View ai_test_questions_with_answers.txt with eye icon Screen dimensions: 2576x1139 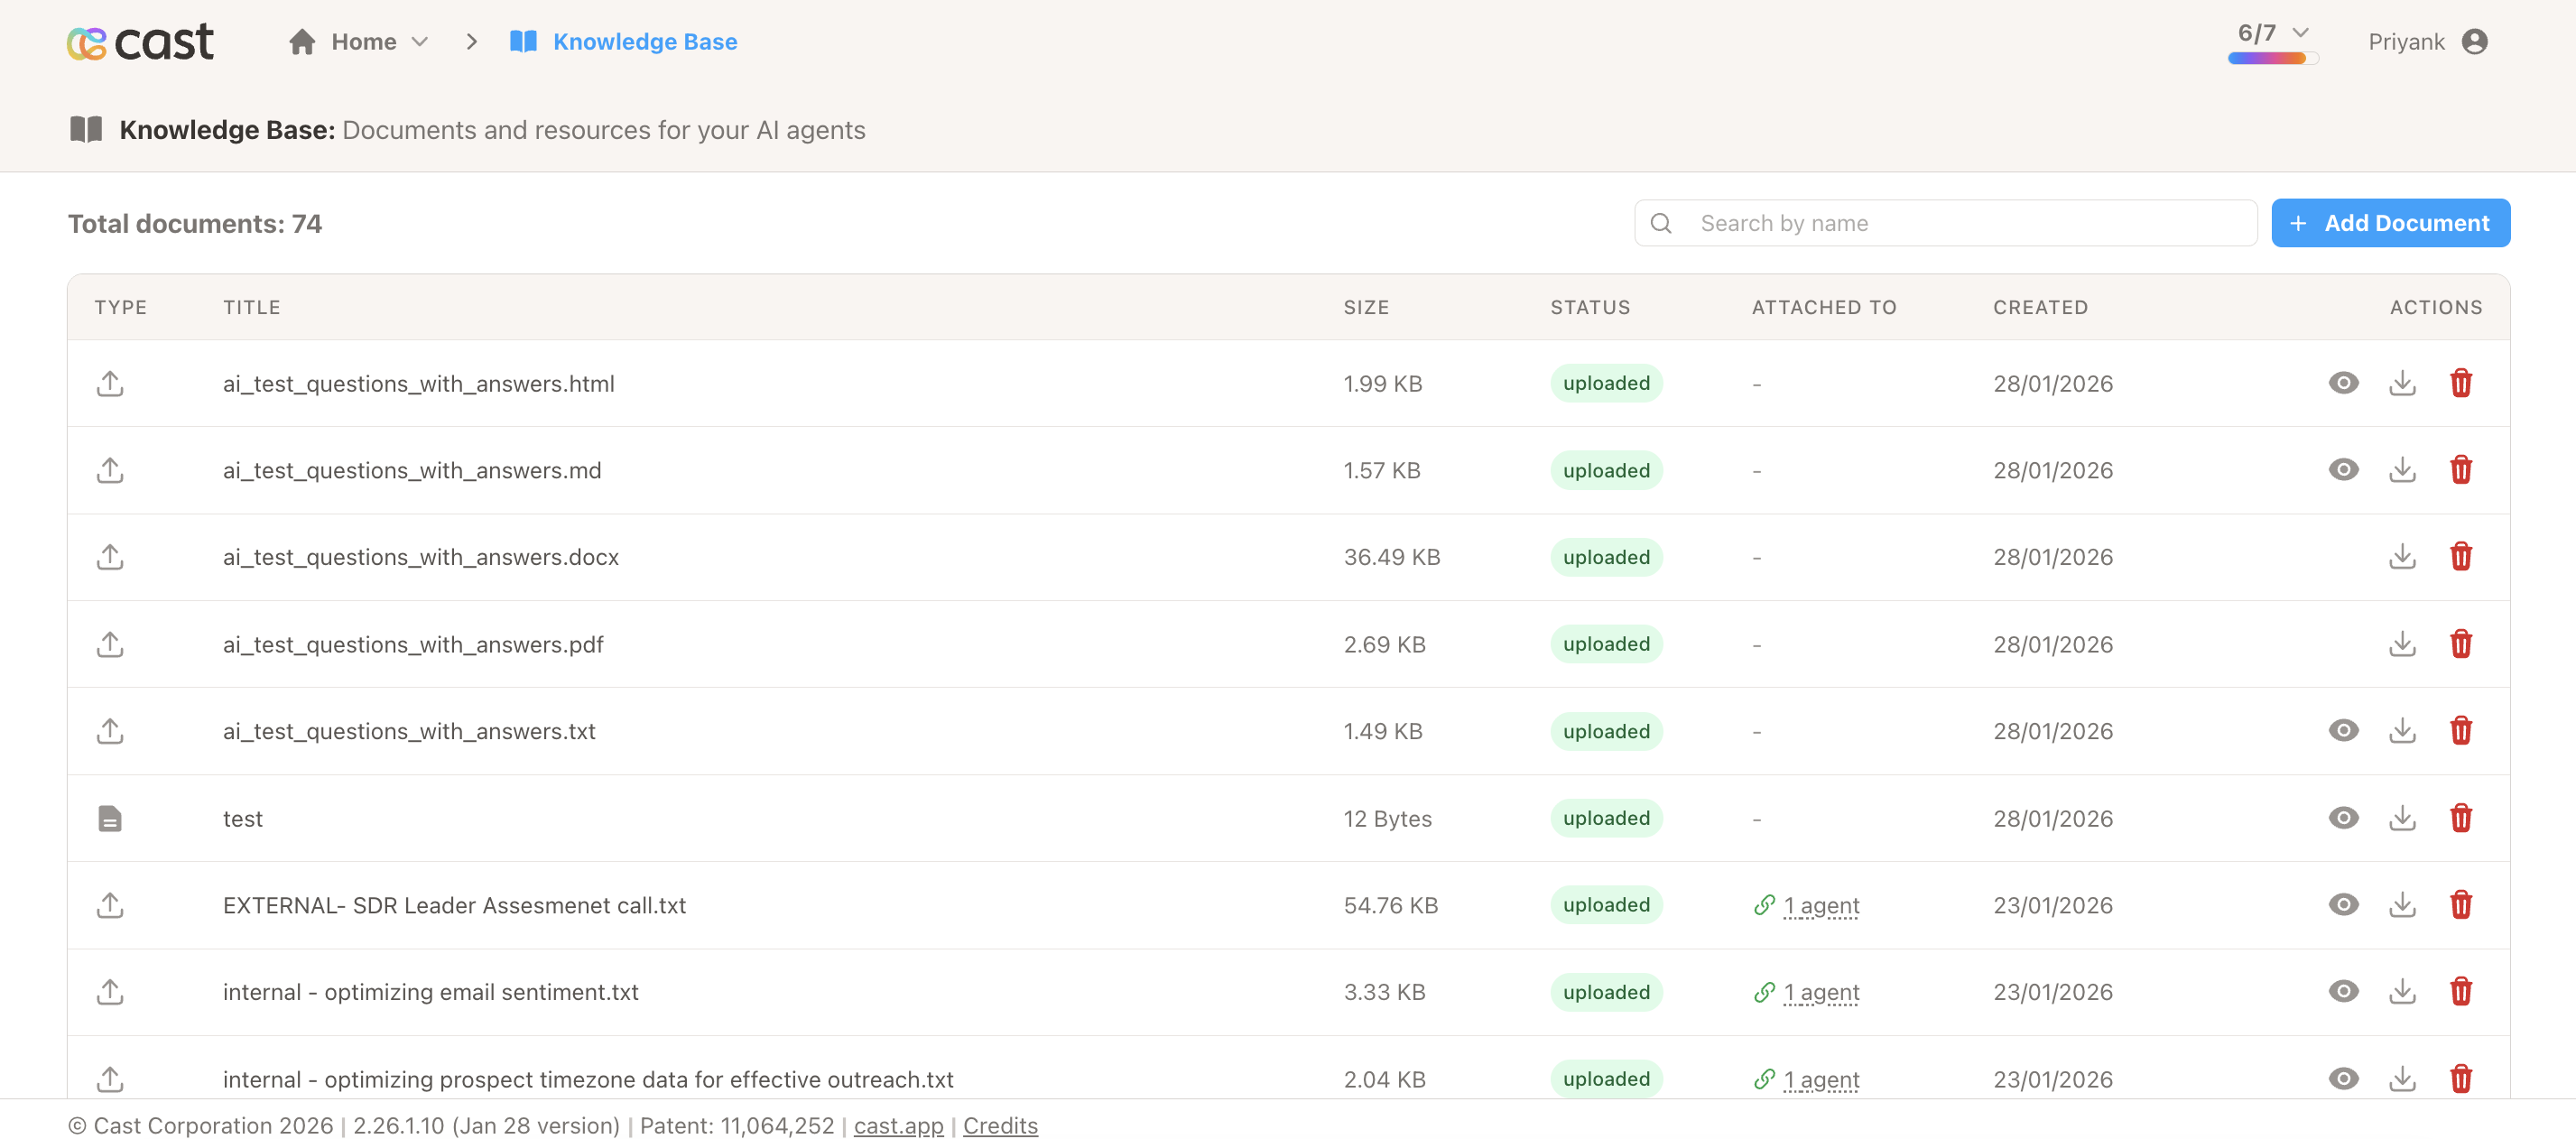pos(2343,731)
